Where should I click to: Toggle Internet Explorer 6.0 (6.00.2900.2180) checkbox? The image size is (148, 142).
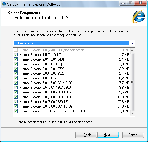(x=16, y=97)
